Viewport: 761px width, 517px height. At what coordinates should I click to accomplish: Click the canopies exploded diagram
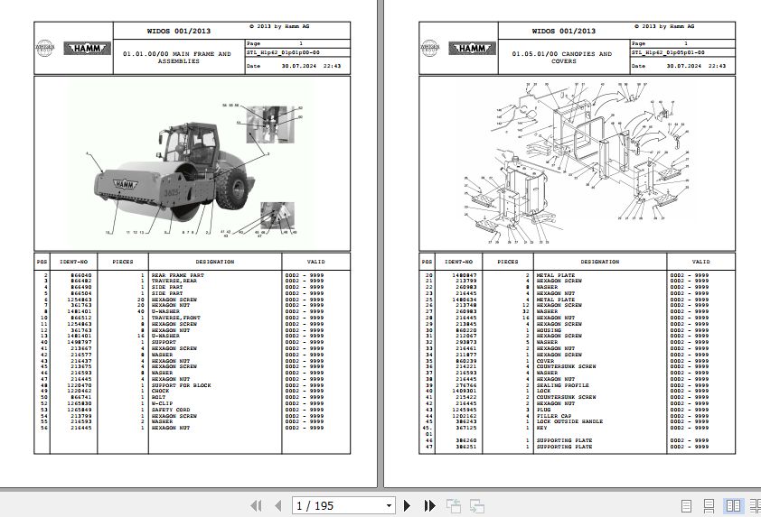tap(577, 164)
